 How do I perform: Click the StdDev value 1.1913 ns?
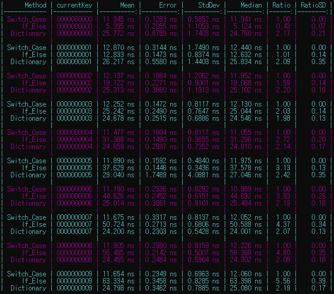203,90
